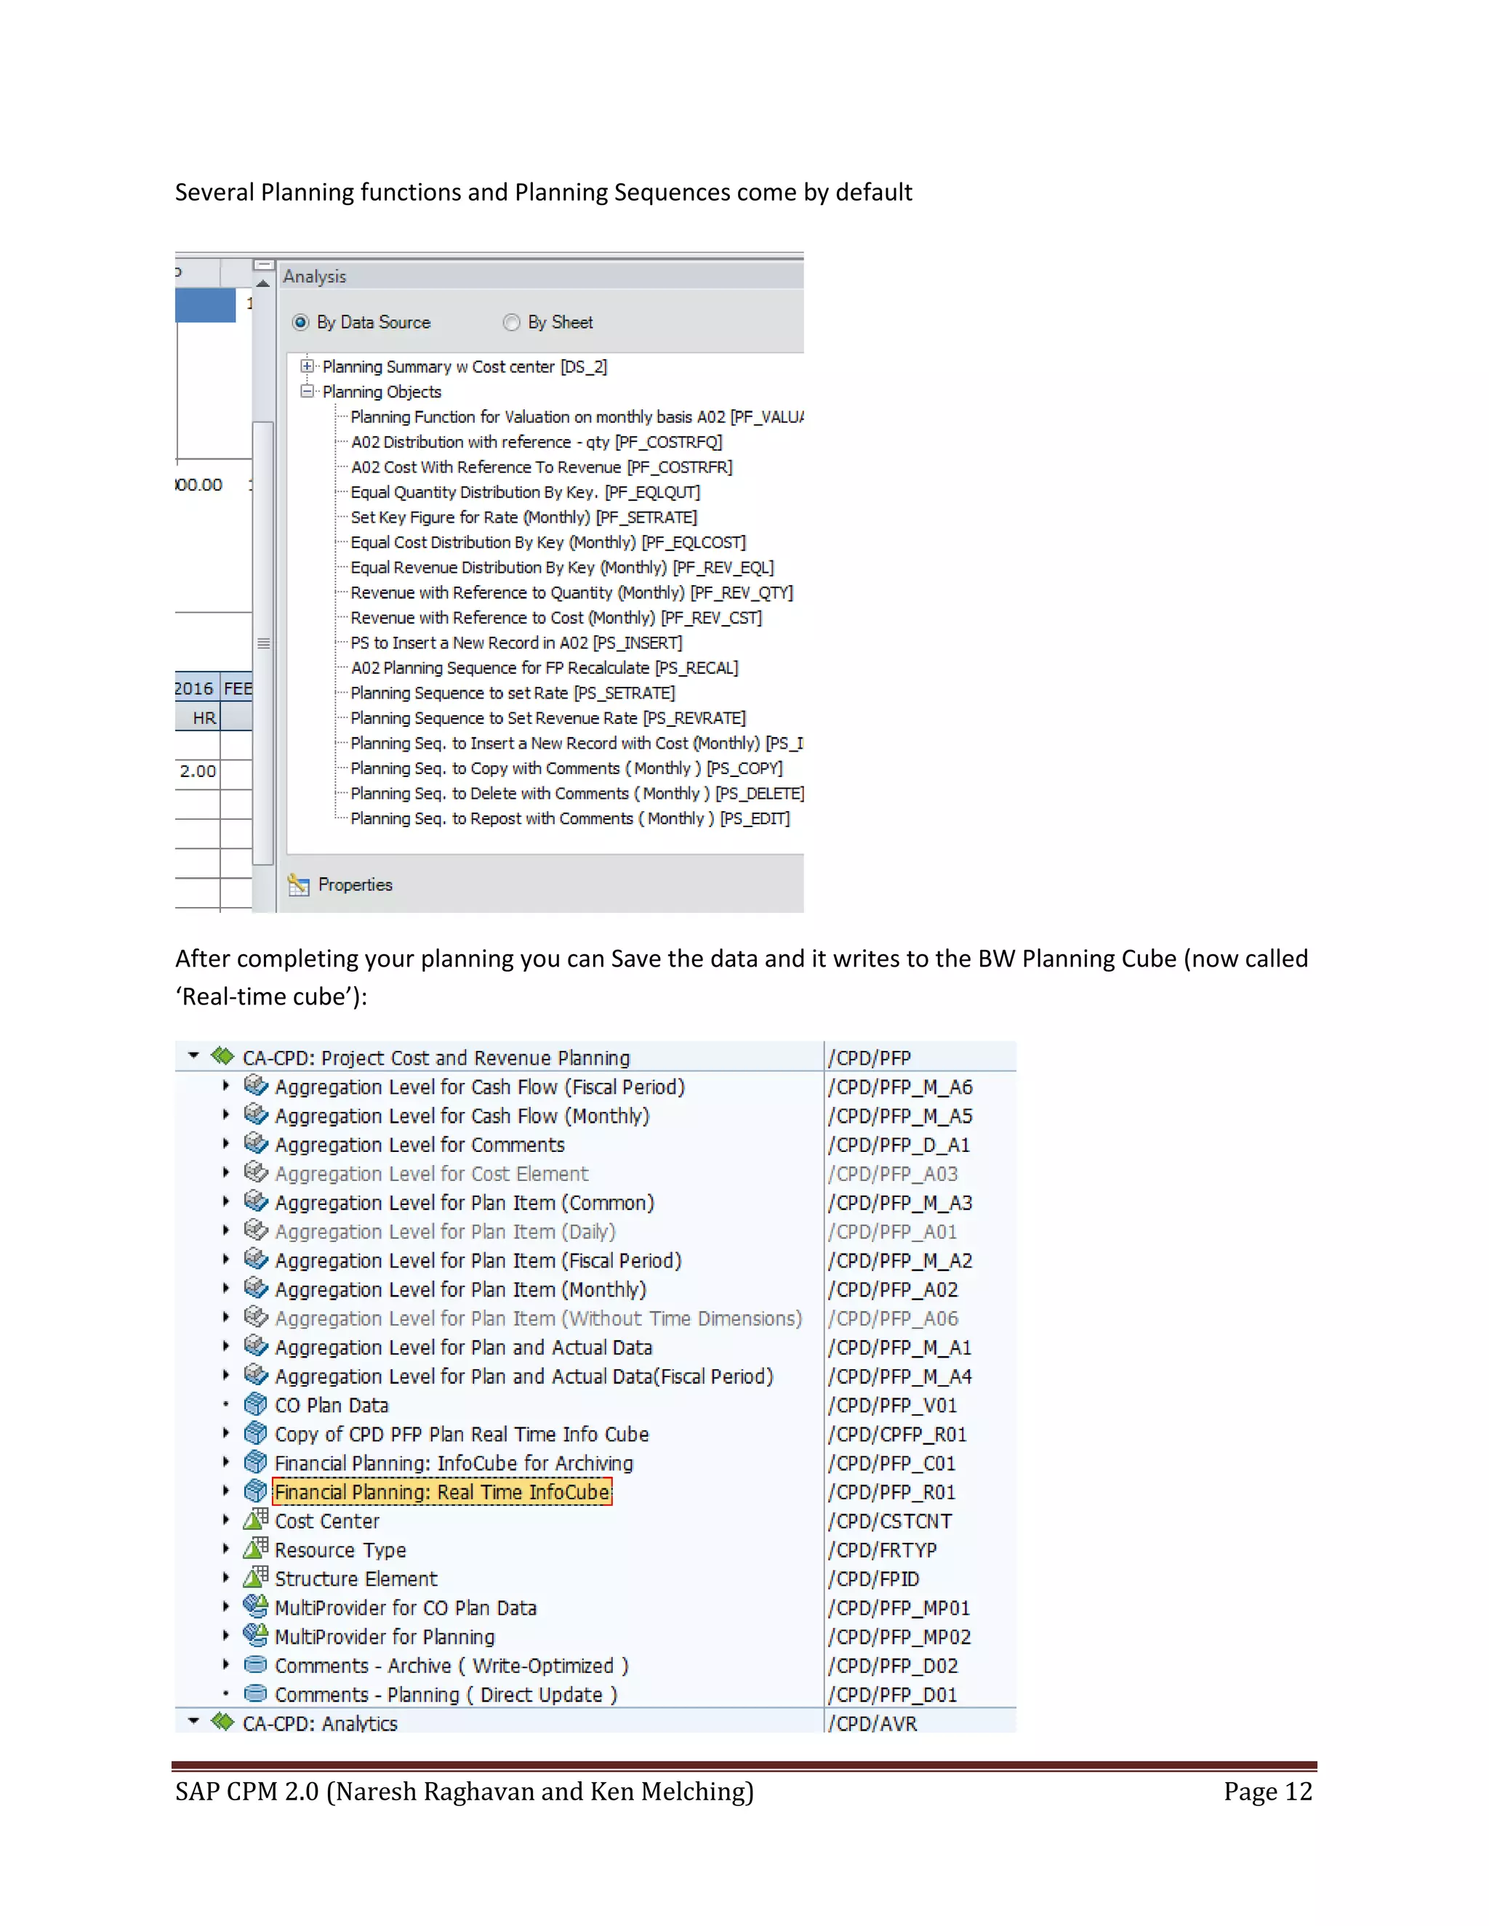The height and width of the screenshot is (1926, 1489).
Task: Select PS to Insert a New Record item
Action: pos(517,643)
